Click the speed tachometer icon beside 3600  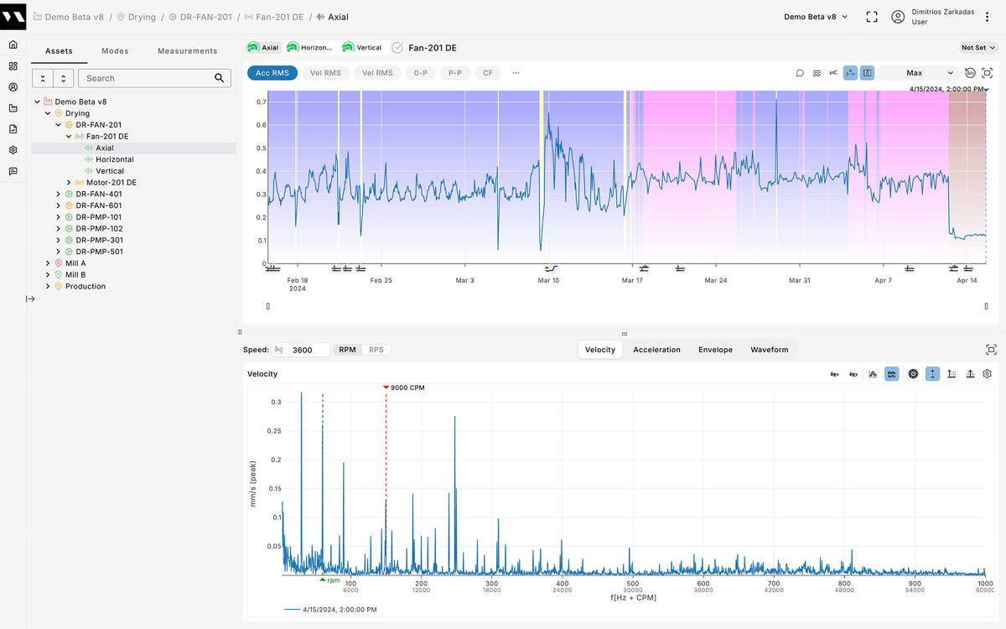(x=279, y=350)
